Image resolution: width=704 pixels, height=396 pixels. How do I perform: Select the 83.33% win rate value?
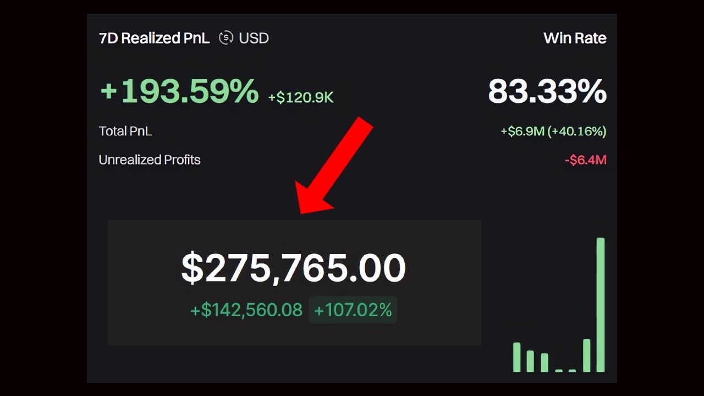tap(547, 91)
